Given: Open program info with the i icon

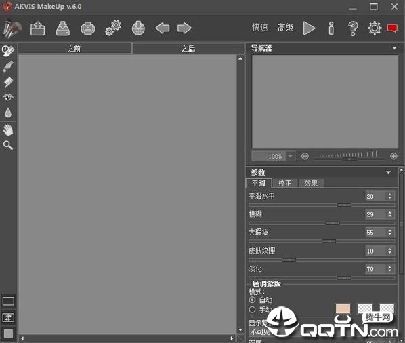Looking at the screenshot, I should (x=331, y=28).
